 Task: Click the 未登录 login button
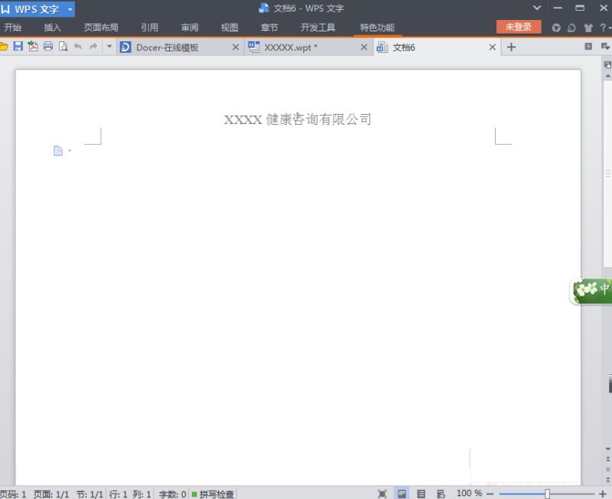click(x=519, y=27)
